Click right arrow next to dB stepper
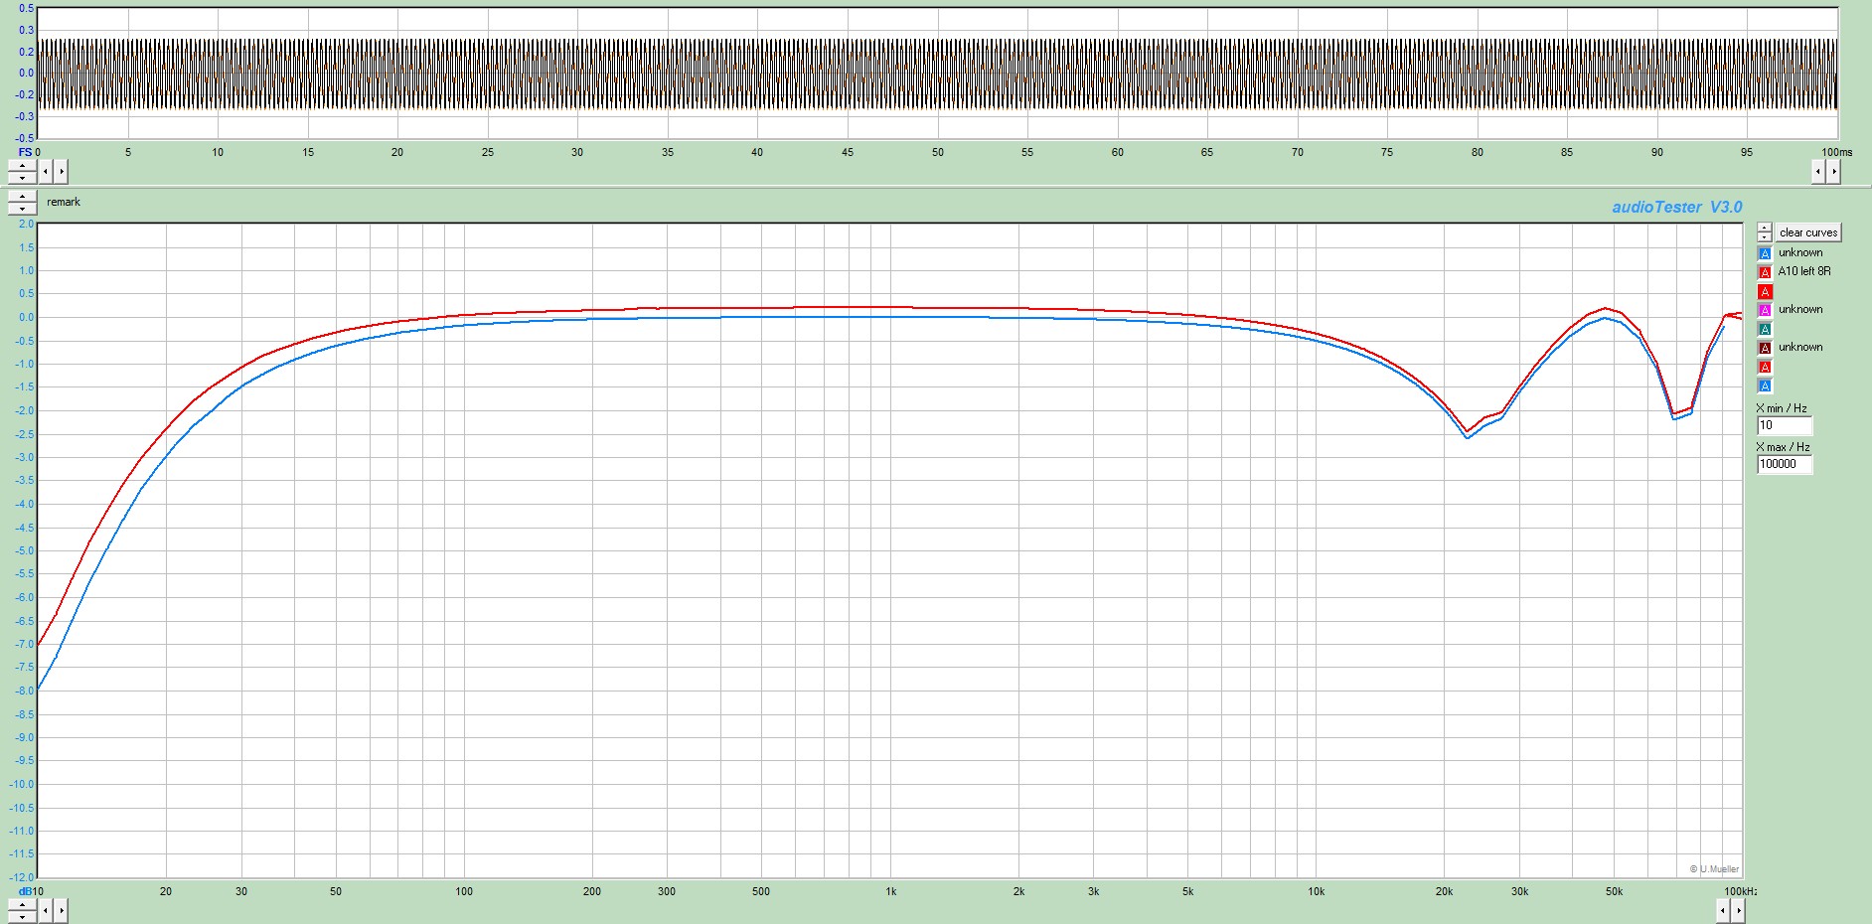This screenshot has height=924, width=1872. tap(61, 910)
